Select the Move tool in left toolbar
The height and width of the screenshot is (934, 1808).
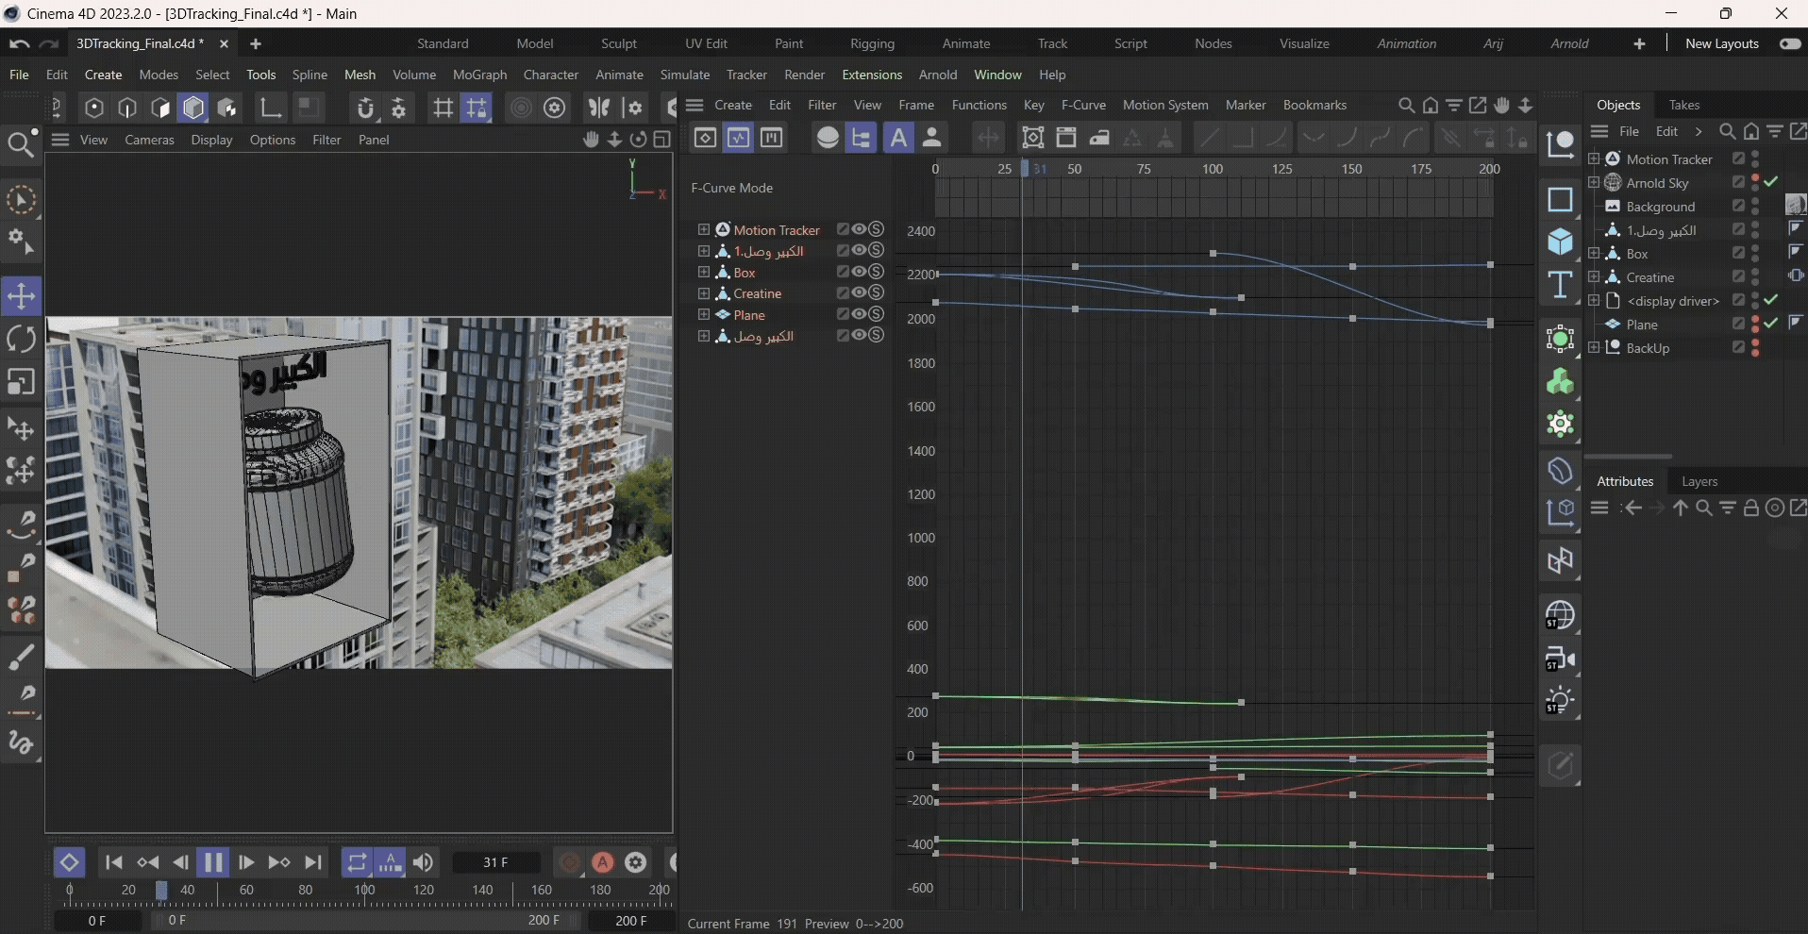[21, 295]
